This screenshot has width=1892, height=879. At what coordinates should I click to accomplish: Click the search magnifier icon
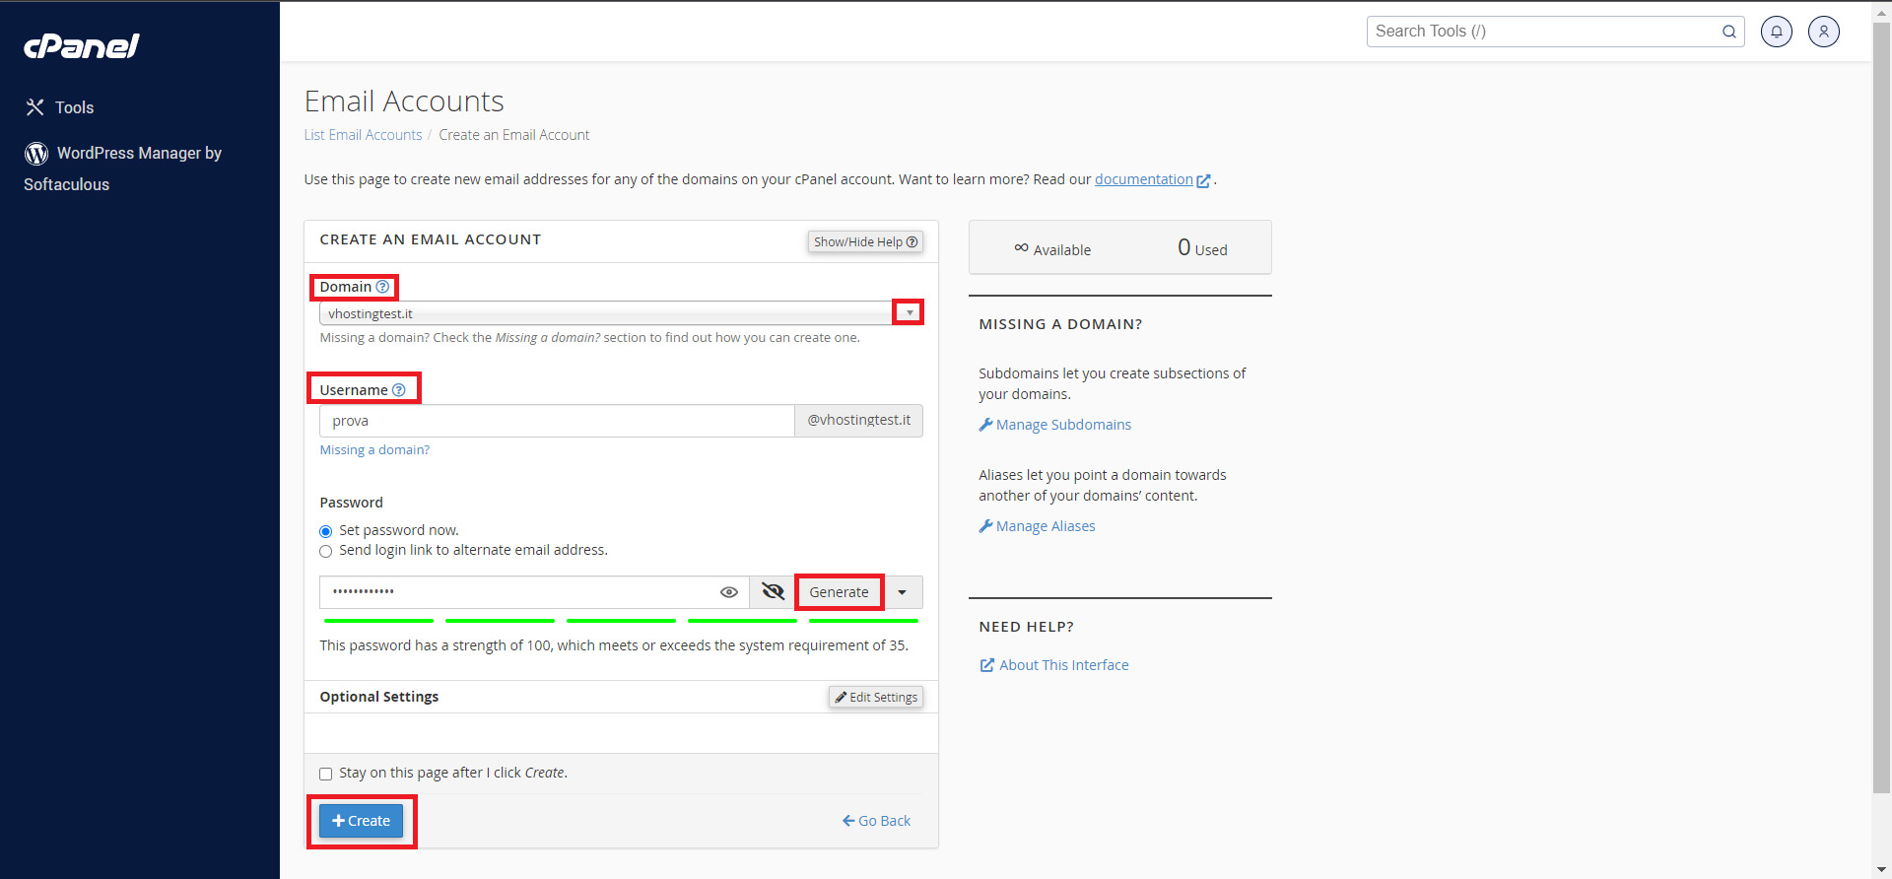(1729, 32)
